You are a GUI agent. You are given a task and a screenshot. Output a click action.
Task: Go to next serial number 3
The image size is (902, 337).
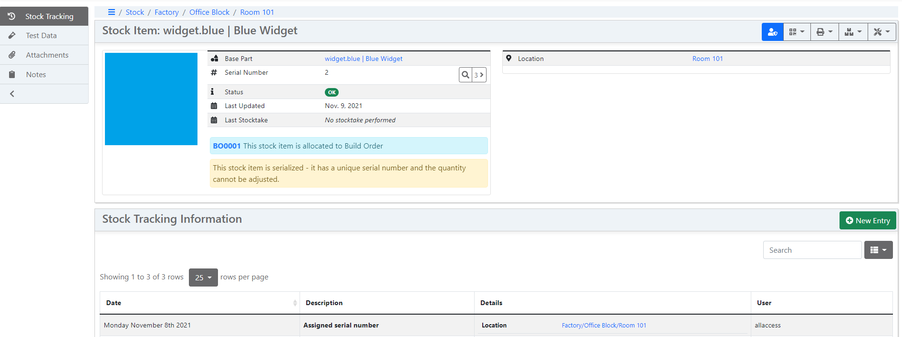pyautogui.click(x=479, y=75)
